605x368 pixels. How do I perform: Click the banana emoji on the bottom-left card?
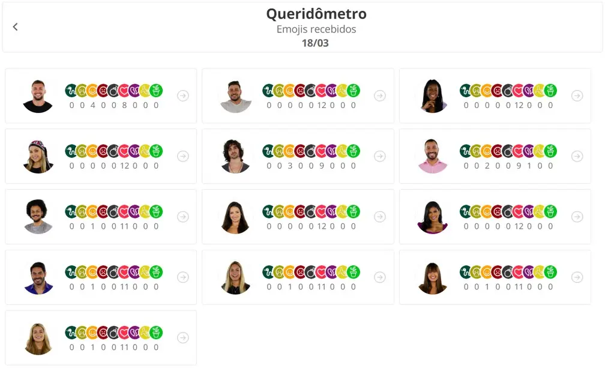click(x=144, y=333)
